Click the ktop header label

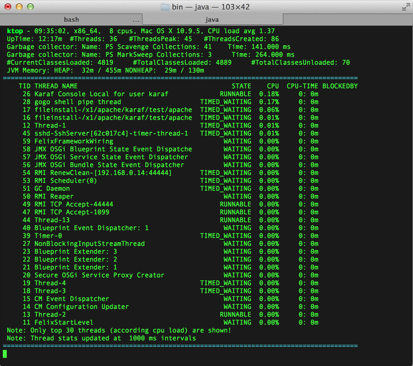tap(15, 31)
